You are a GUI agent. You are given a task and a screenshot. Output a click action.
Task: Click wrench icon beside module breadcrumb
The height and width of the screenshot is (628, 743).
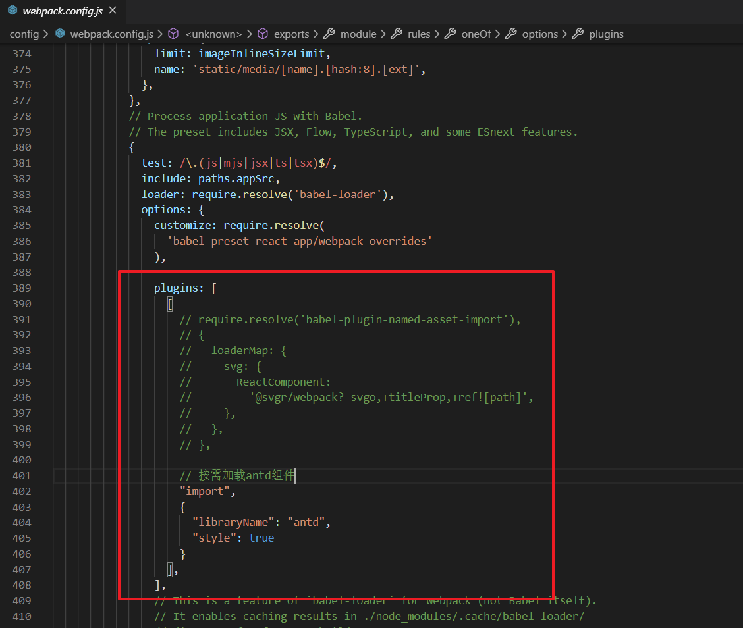coord(329,34)
